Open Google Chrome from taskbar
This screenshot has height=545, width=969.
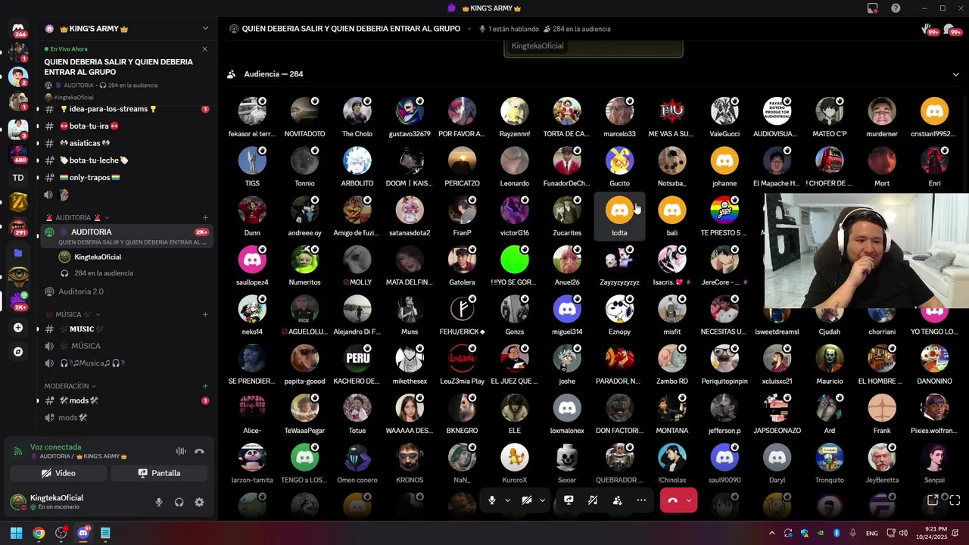(x=39, y=533)
